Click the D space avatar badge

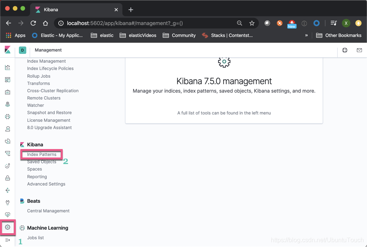(22, 50)
